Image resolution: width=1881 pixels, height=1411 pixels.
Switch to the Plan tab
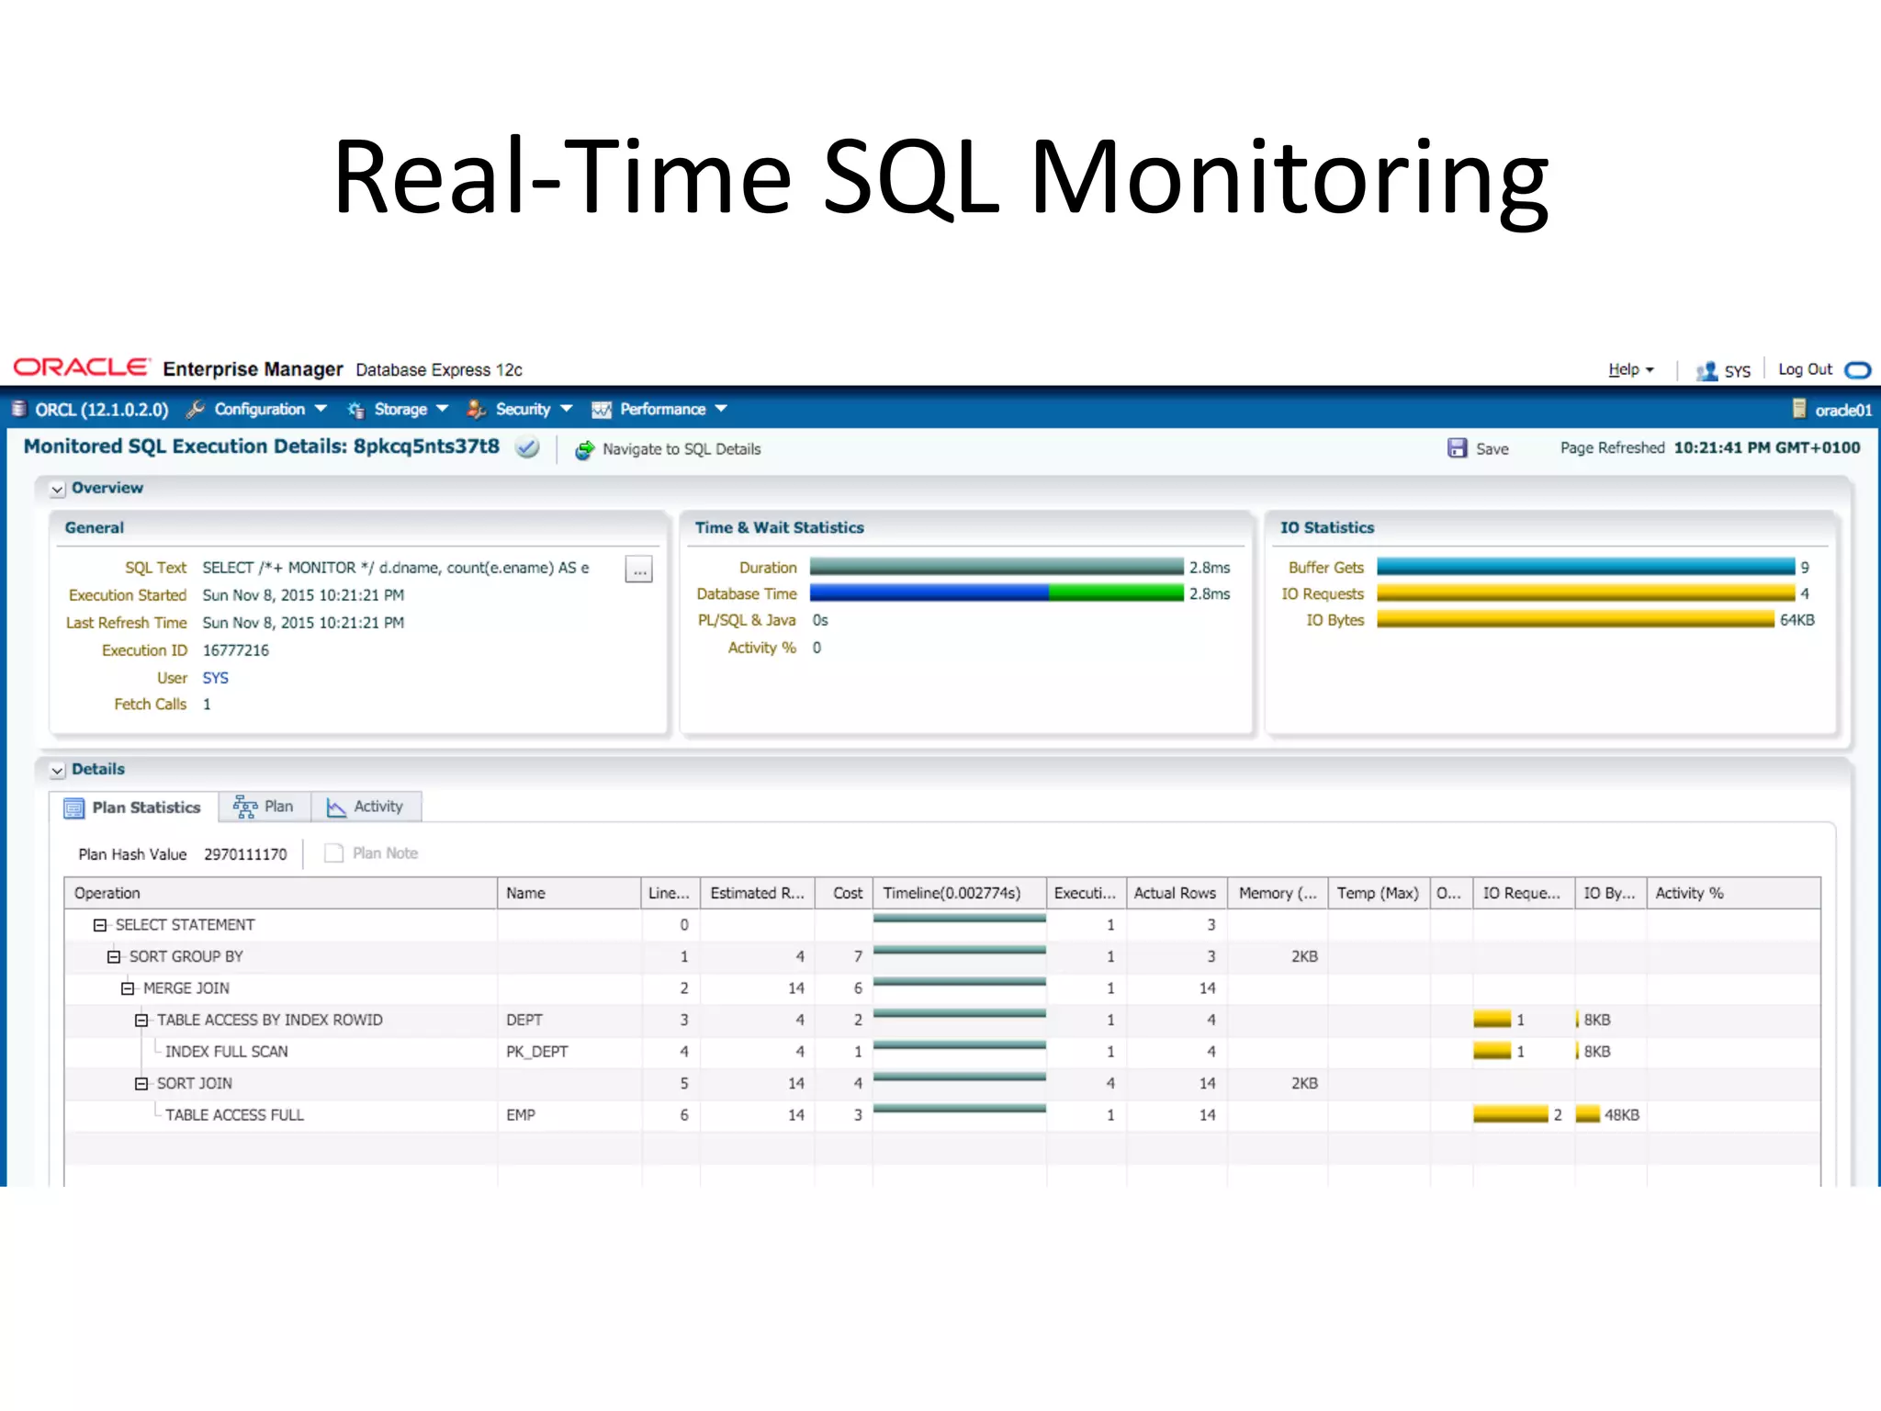265,807
